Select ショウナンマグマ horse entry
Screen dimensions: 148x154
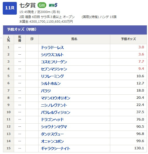coord(54,127)
